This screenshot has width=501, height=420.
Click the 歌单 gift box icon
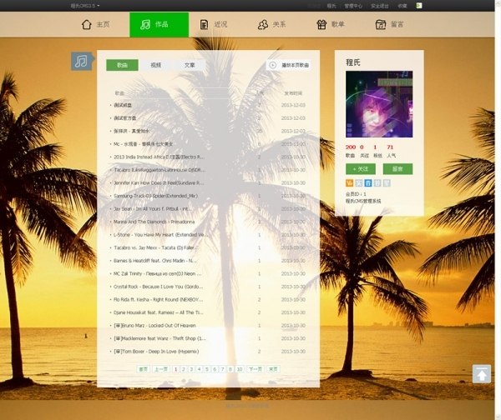(x=321, y=25)
